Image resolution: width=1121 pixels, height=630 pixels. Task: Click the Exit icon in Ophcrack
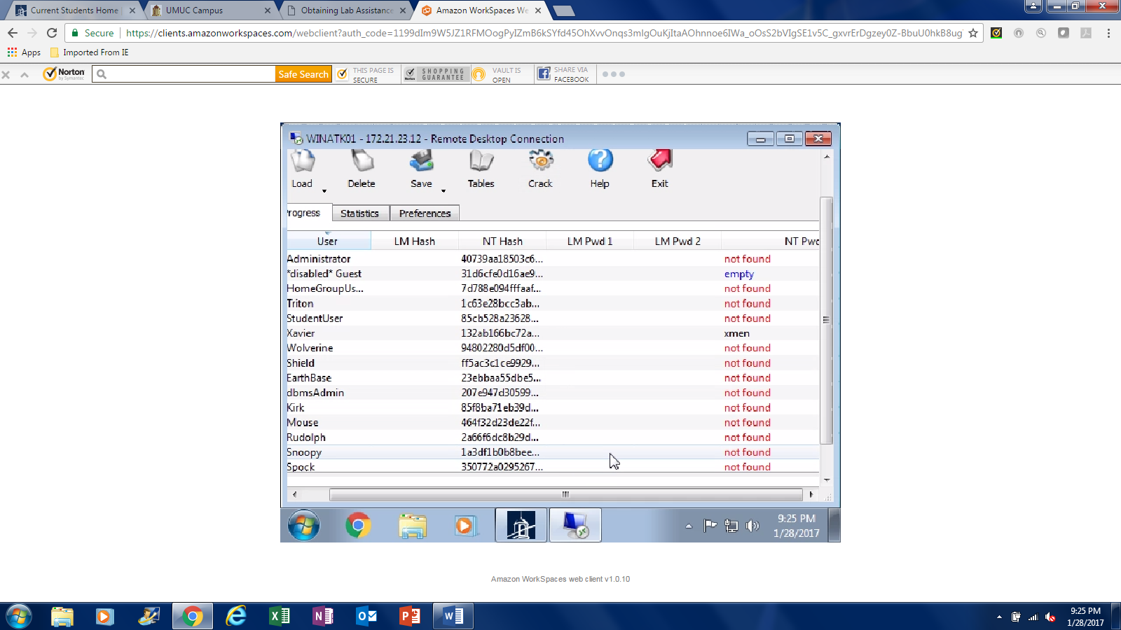coord(659,169)
